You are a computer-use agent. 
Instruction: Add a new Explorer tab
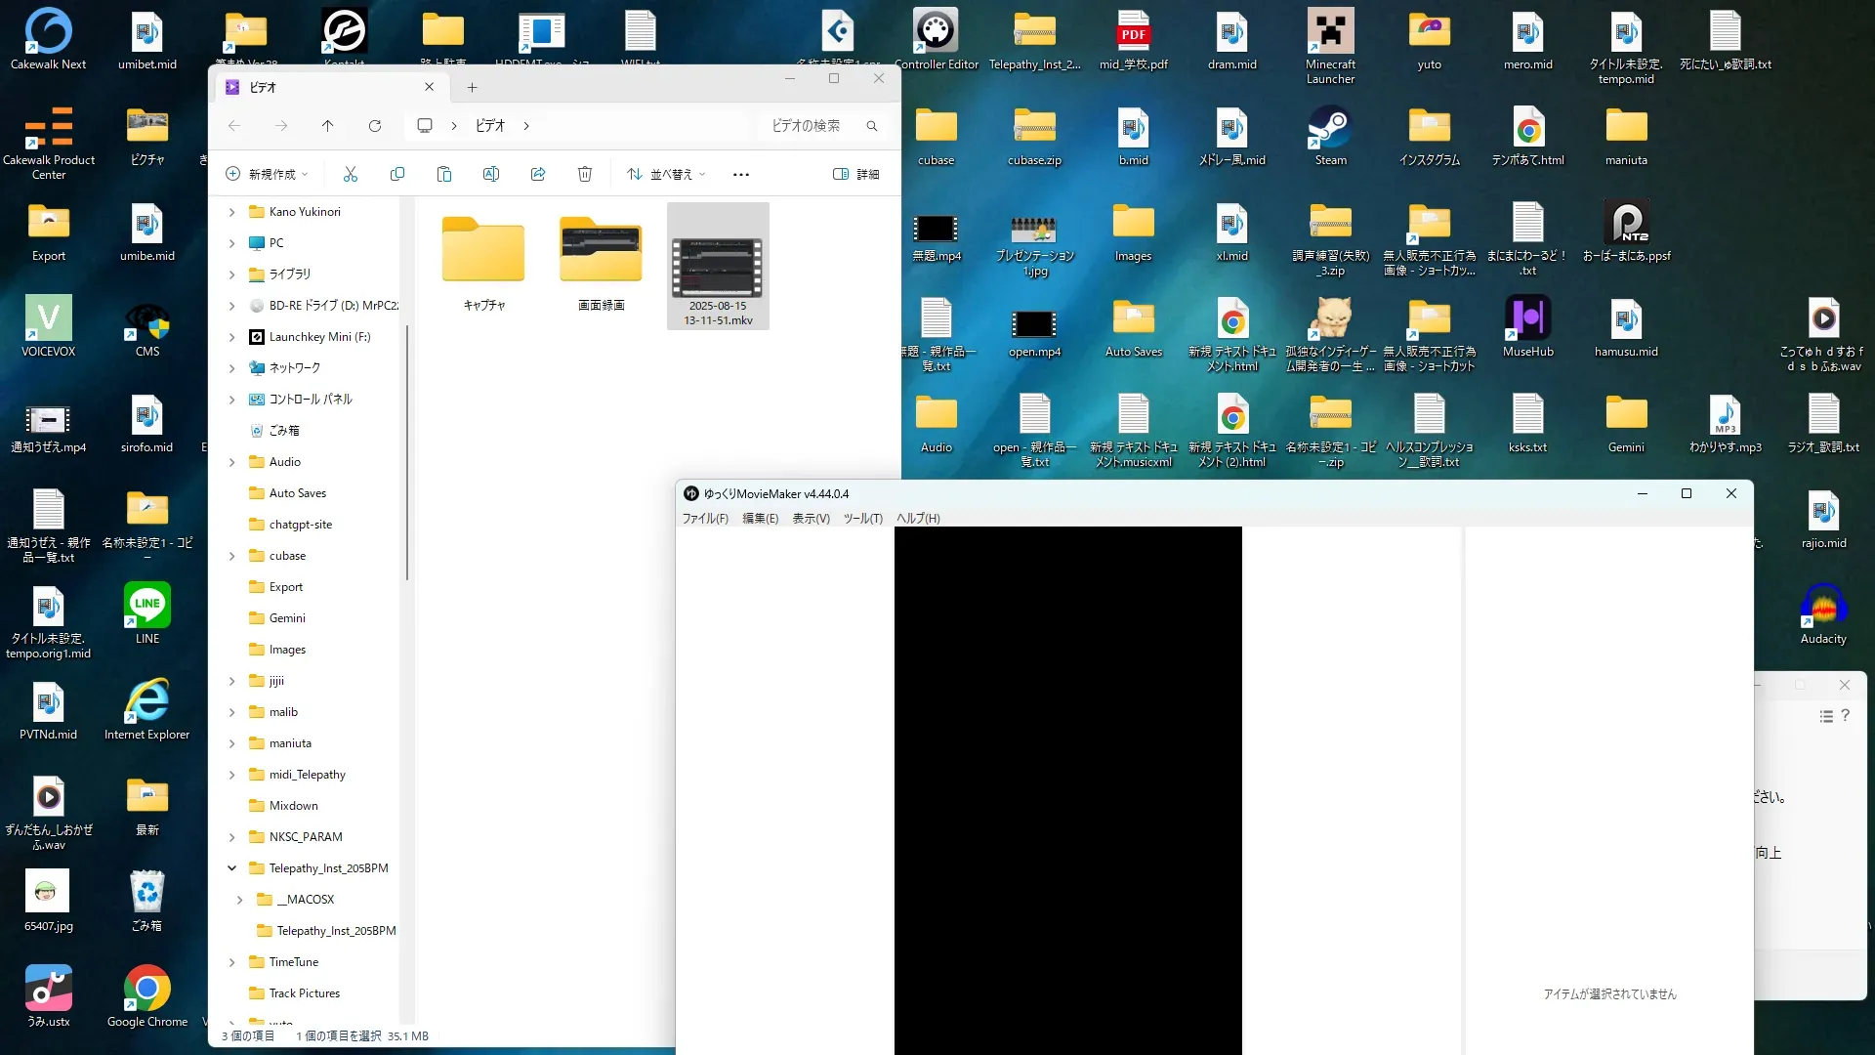coord(472,88)
